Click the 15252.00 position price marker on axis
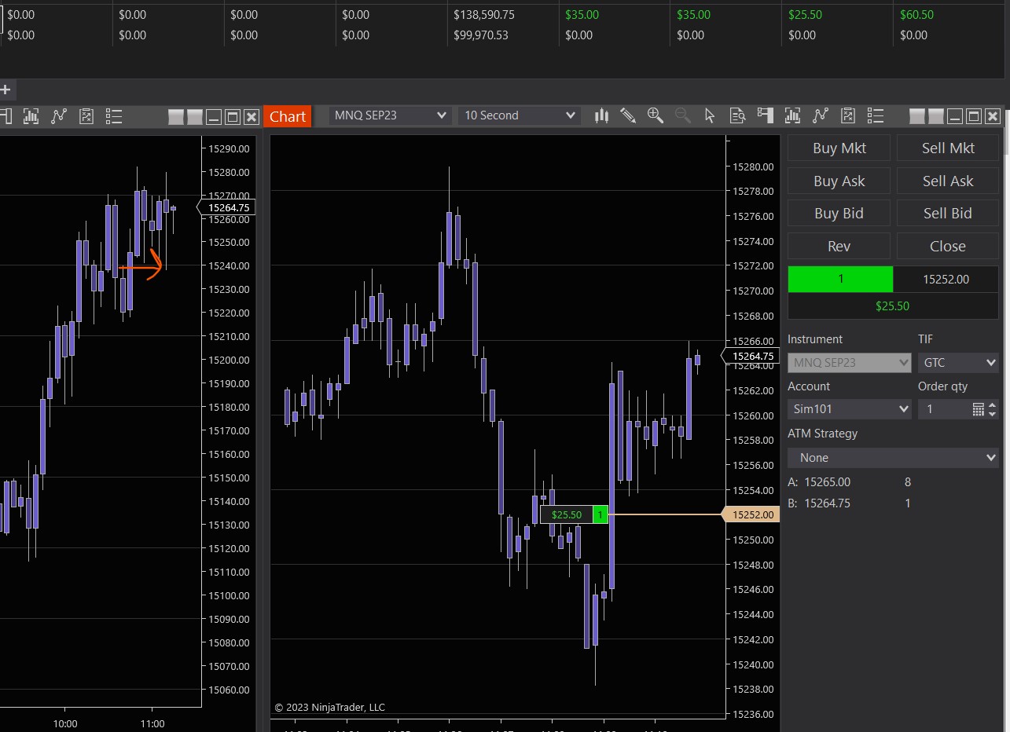The width and height of the screenshot is (1010, 732). [x=751, y=515]
